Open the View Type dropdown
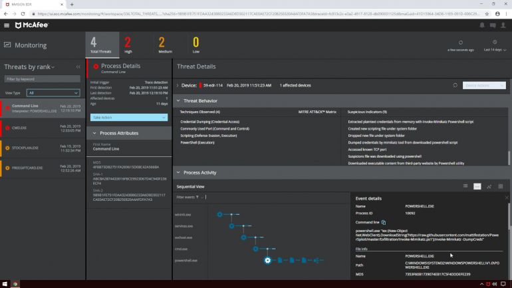 [53, 93]
